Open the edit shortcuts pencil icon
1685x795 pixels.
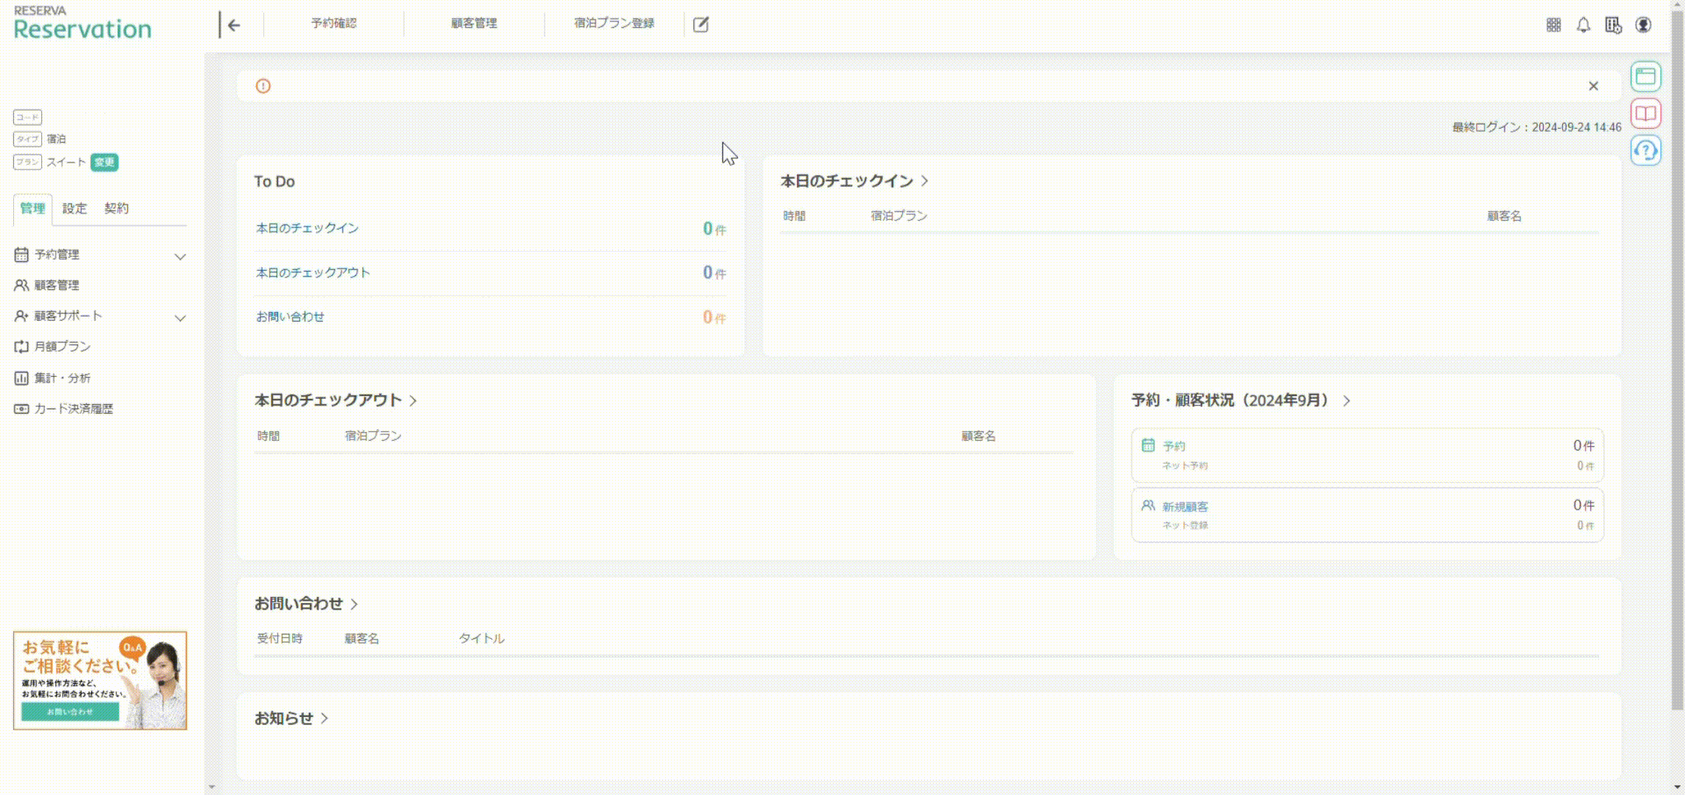point(700,24)
